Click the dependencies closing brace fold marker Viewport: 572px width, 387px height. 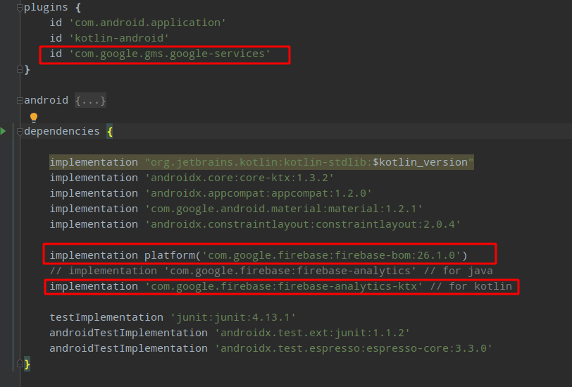[20, 364]
